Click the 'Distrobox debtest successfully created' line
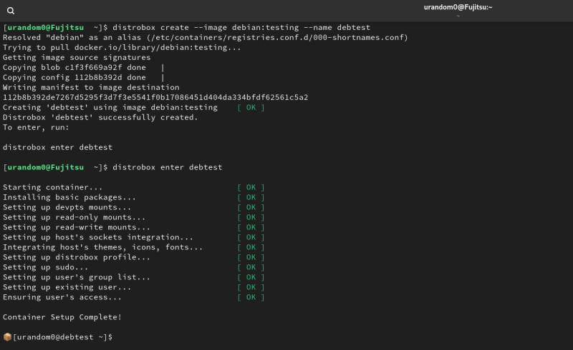573x350 pixels. pyautogui.click(x=100, y=117)
